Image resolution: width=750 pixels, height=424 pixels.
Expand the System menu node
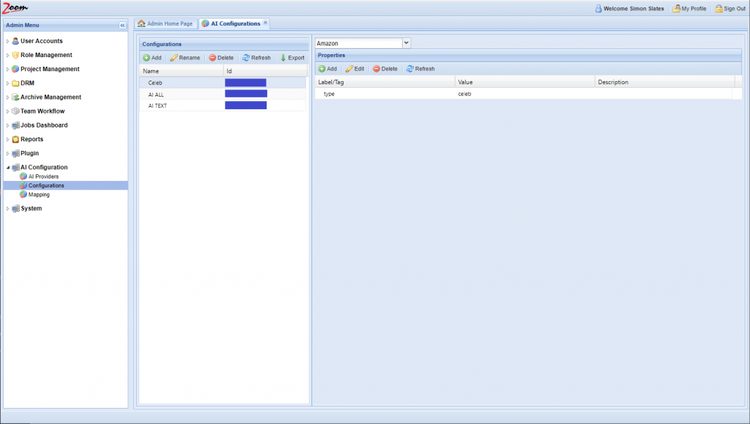[x=7, y=209]
